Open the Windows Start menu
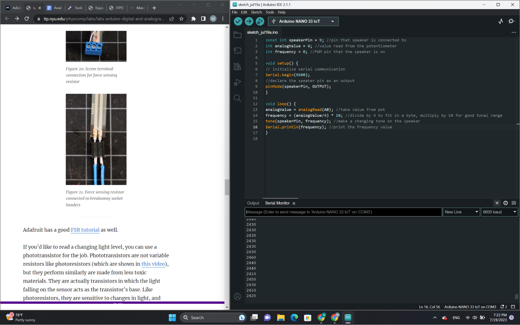 [x=172, y=318]
